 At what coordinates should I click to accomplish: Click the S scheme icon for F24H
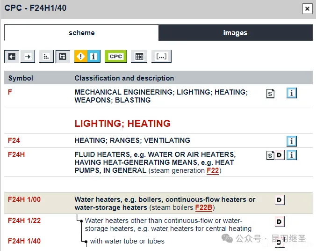tap(270, 155)
